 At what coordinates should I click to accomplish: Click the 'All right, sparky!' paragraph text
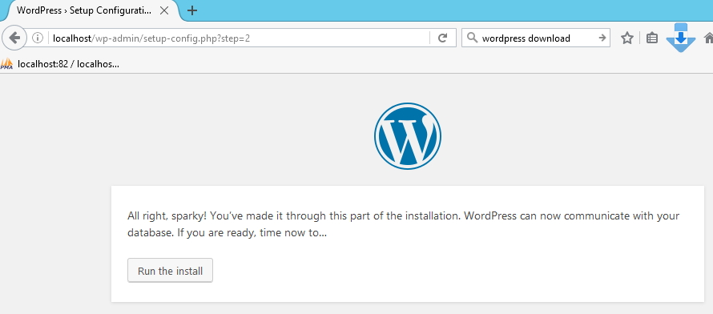click(403, 224)
